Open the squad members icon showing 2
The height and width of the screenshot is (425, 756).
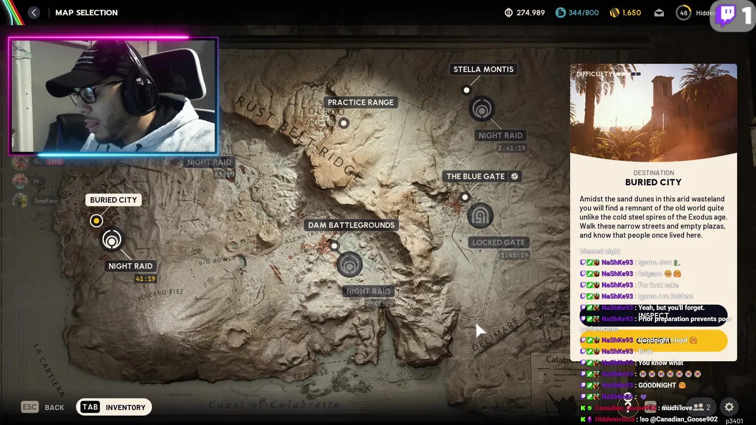coord(701,407)
